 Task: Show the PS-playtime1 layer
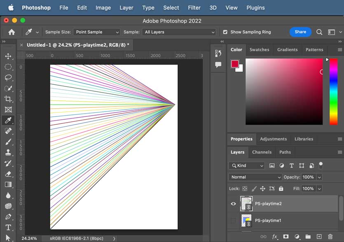click(x=234, y=221)
